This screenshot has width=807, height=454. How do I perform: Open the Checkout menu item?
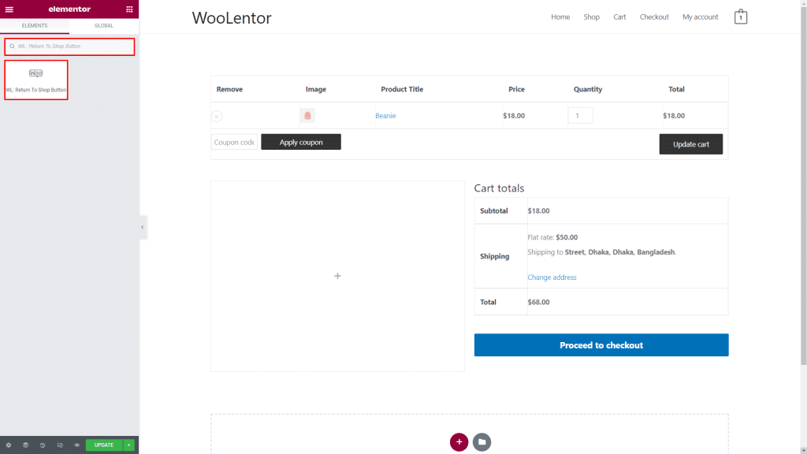click(654, 17)
